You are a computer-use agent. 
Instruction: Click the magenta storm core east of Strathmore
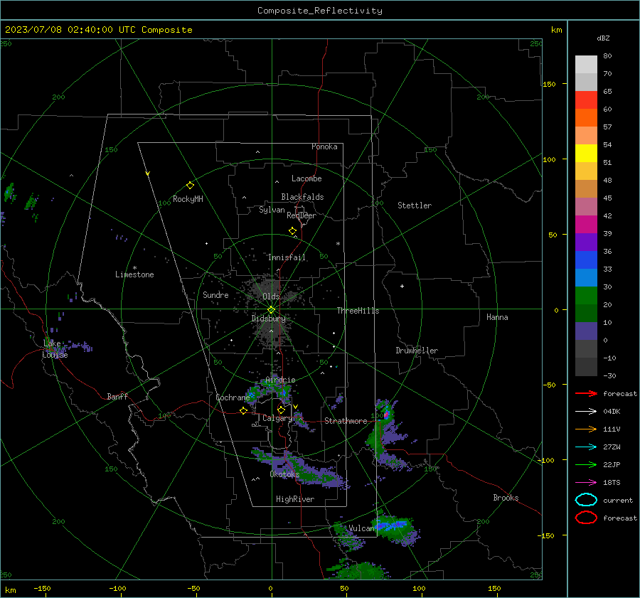coord(386,415)
